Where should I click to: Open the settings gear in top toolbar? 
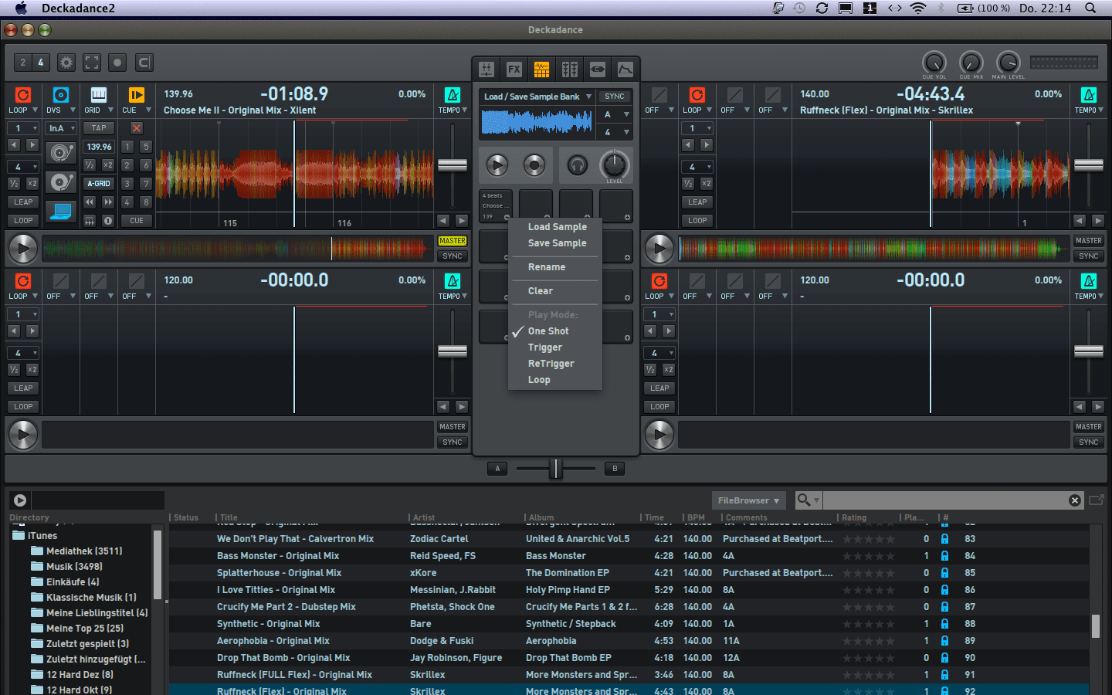point(66,63)
